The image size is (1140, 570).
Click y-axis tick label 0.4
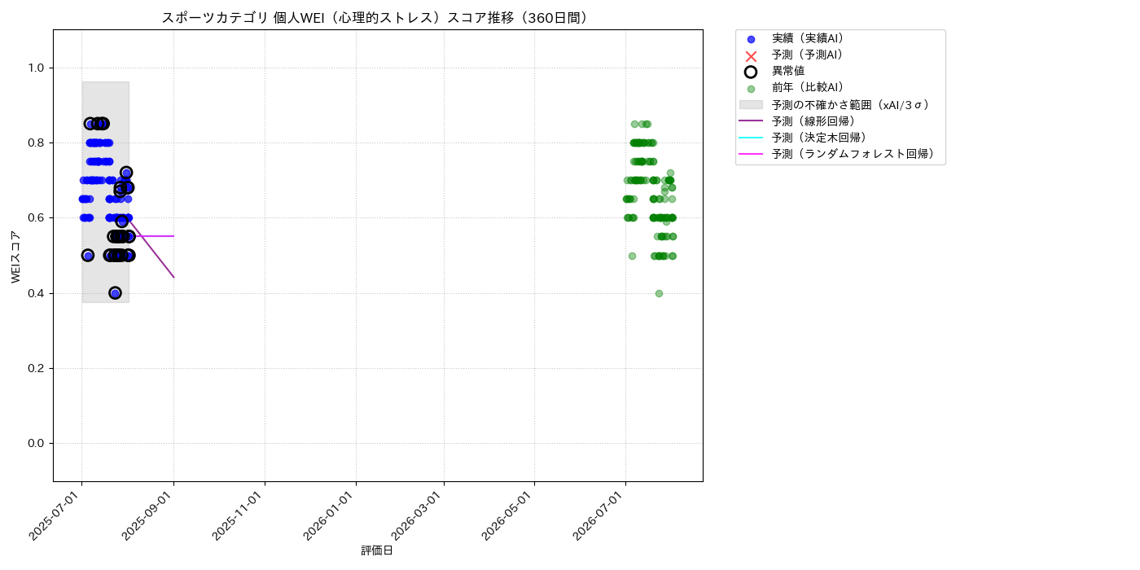pos(37,293)
